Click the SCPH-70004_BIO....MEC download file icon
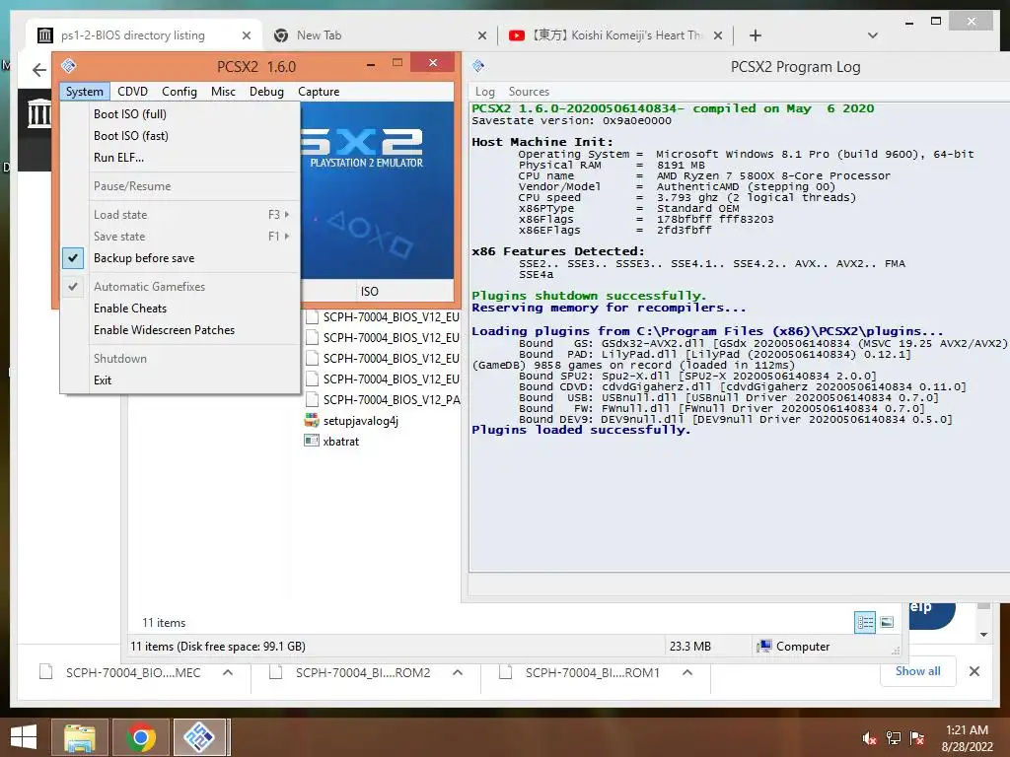Screen dimensions: 1010x757 pyautogui.click(x=45, y=672)
